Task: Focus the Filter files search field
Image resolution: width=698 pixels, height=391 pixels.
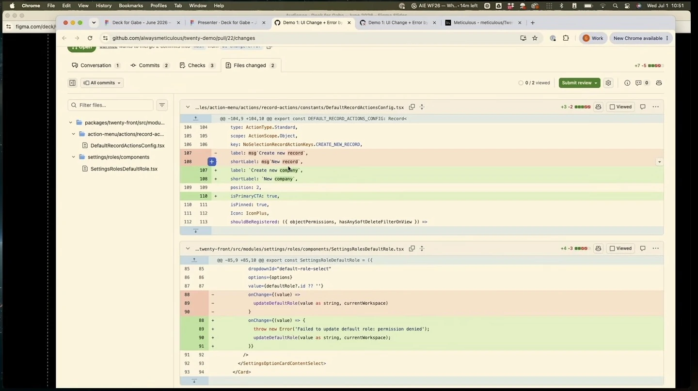Action: pyautogui.click(x=111, y=105)
